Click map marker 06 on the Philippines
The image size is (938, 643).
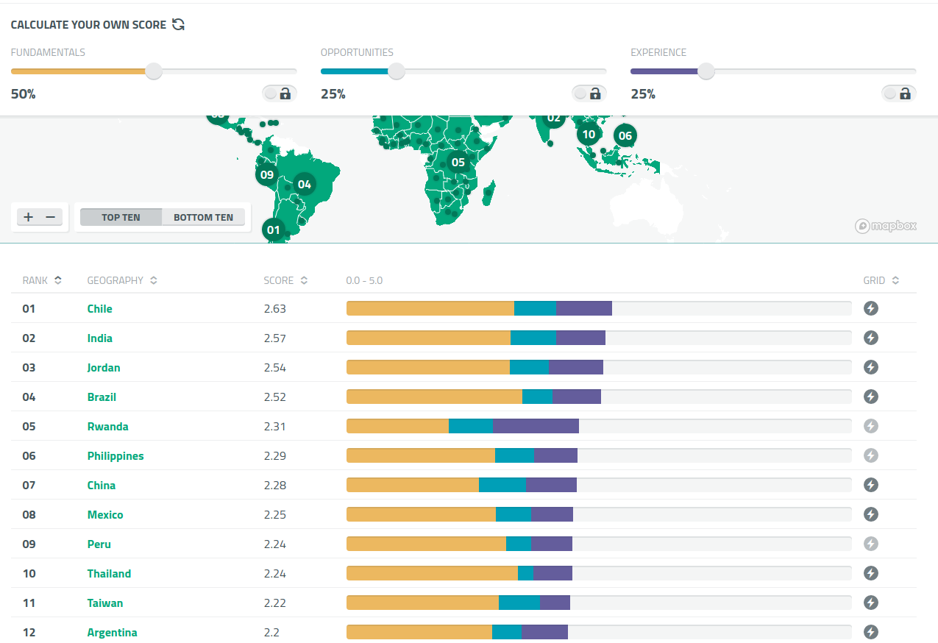coord(625,135)
